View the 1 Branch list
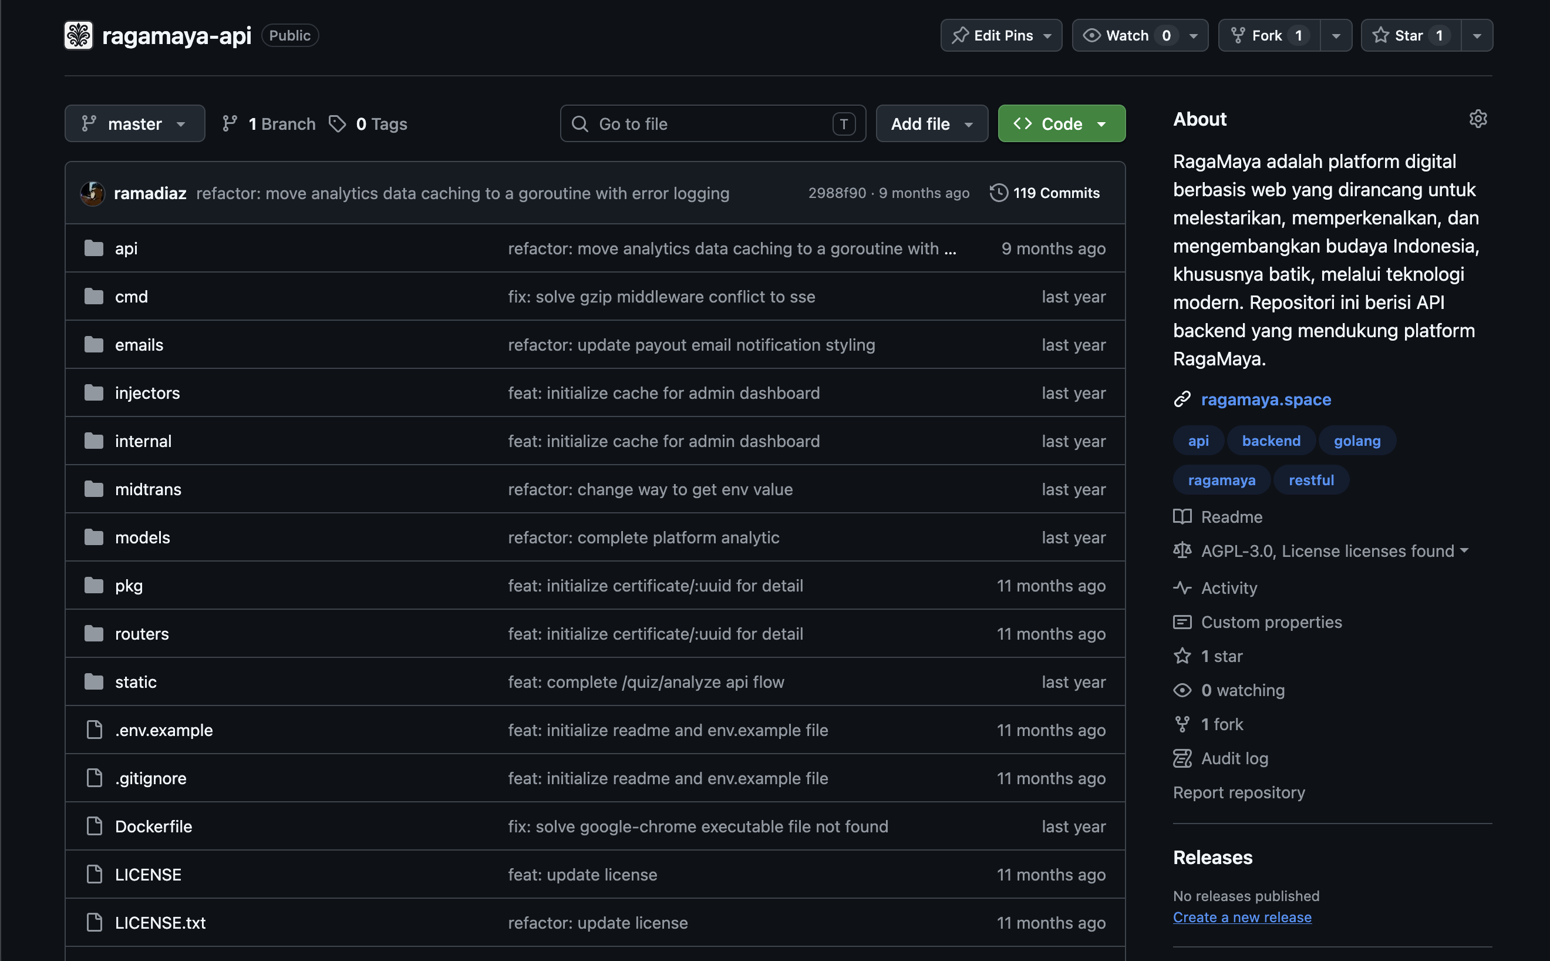This screenshot has width=1550, height=961. tap(269, 124)
